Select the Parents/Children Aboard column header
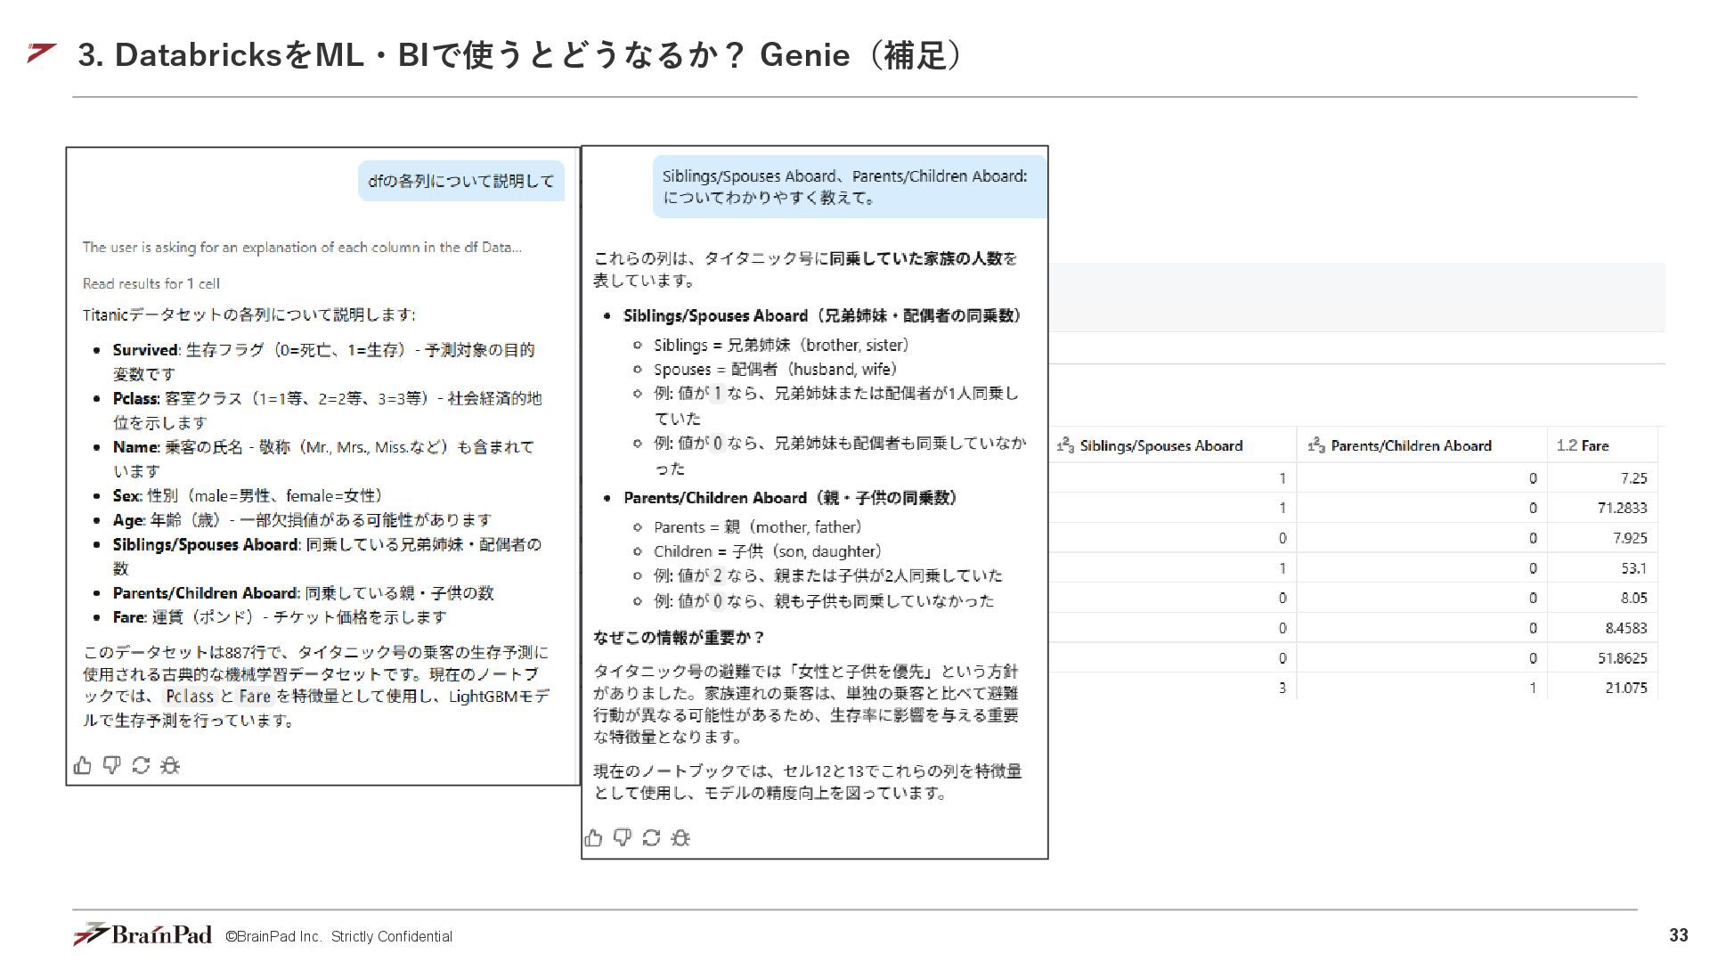Viewport: 1710px width, 962px height. tap(1411, 445)
